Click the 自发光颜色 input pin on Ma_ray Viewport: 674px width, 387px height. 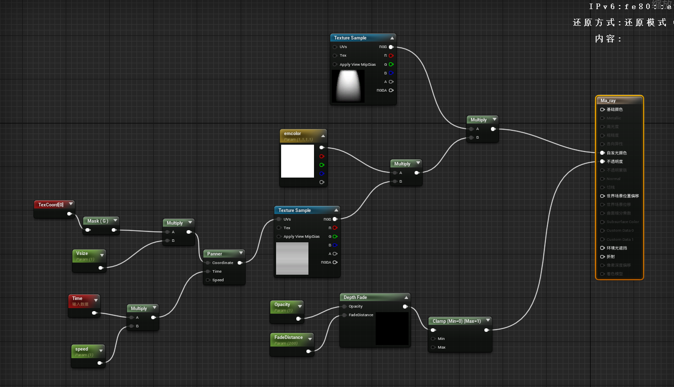pos(602,153)
